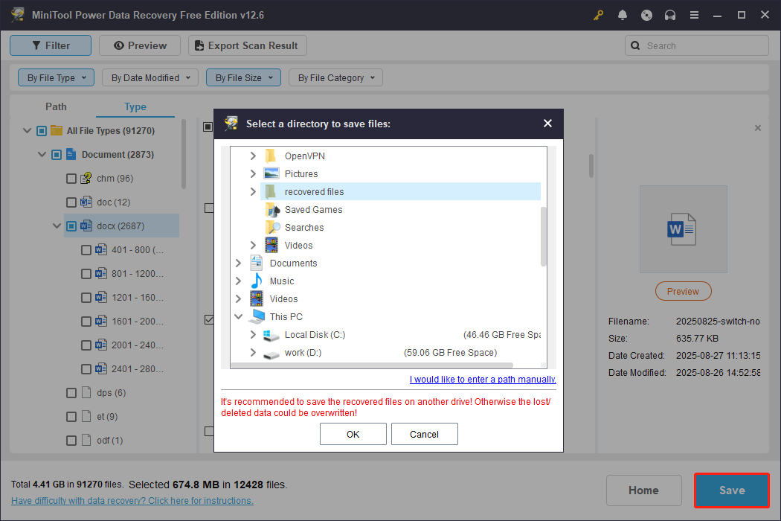Click the 'enter a path manually' link
781x521 pixels.
[x=482, y=379]
